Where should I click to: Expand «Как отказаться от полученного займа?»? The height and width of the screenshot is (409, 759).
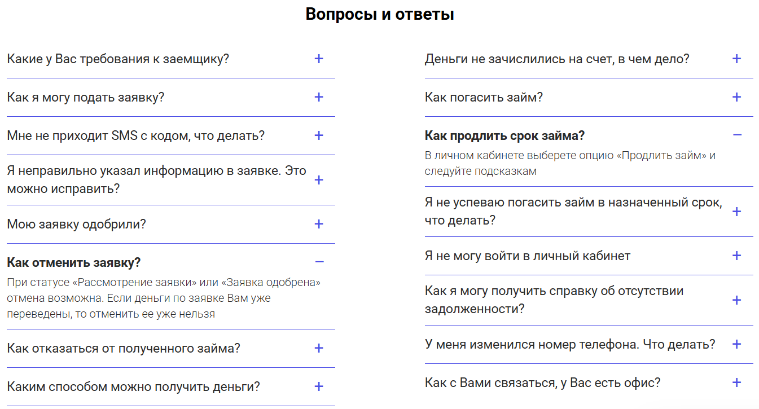click(319, 349)
